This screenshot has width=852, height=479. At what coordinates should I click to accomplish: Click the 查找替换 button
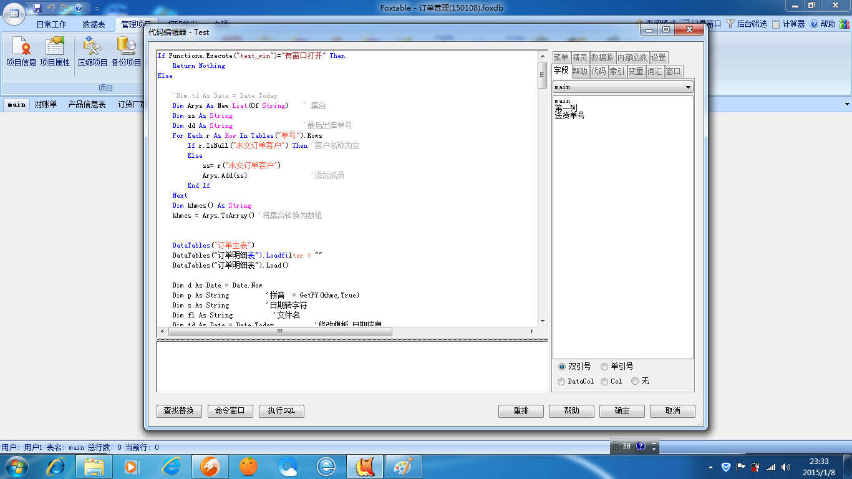pos(179,411)
